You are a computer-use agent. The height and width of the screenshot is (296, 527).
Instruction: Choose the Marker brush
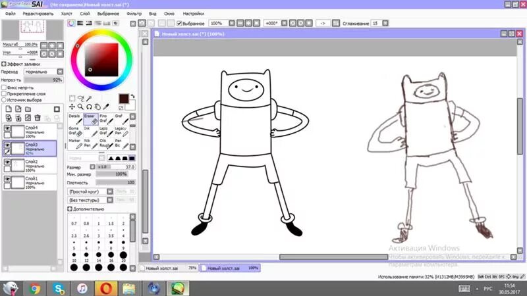pos(75,143)
